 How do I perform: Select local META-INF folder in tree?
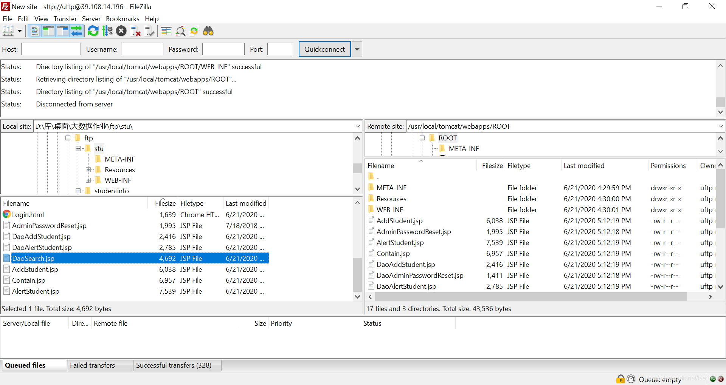[x=119, y=159]
